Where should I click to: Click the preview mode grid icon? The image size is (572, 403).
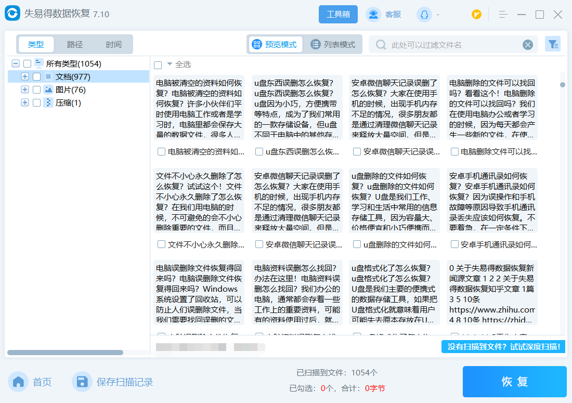pos(257,44)
